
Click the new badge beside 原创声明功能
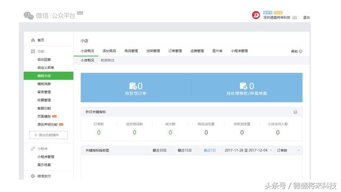pos(61,124)
